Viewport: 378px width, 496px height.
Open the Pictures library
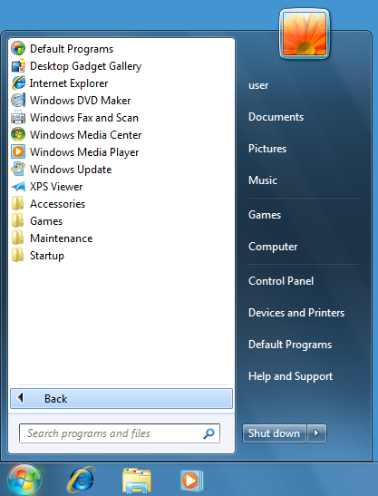click(267, 149)
